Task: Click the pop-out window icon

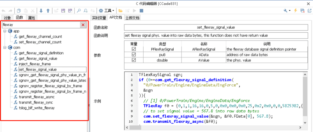Action: coord(309,11)
